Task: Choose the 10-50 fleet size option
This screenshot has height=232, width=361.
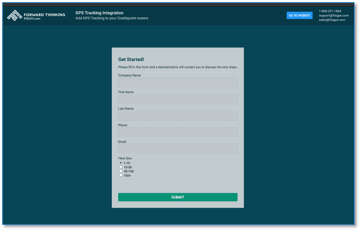Action: point(121,167)
